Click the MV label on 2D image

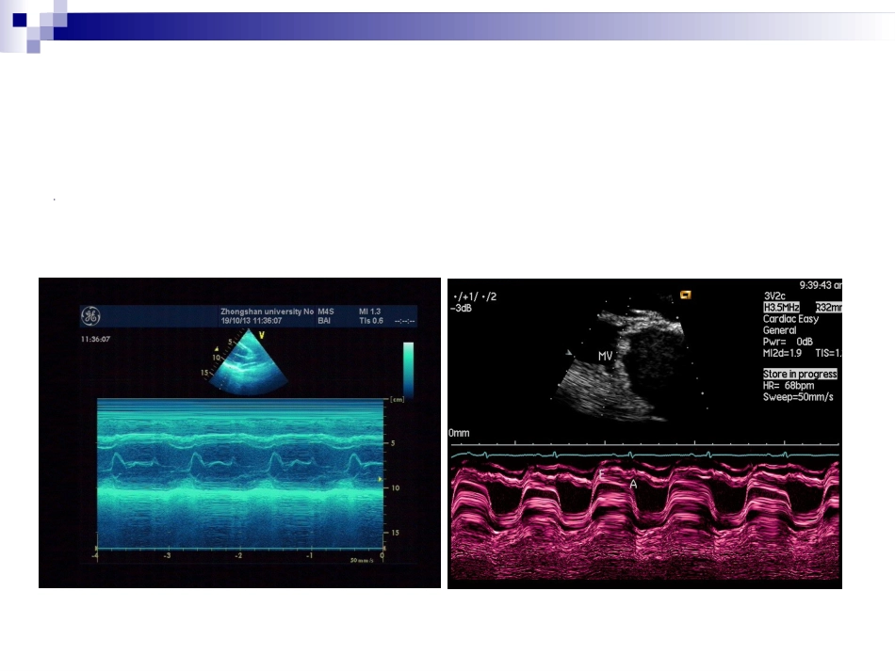coord(605,356)
